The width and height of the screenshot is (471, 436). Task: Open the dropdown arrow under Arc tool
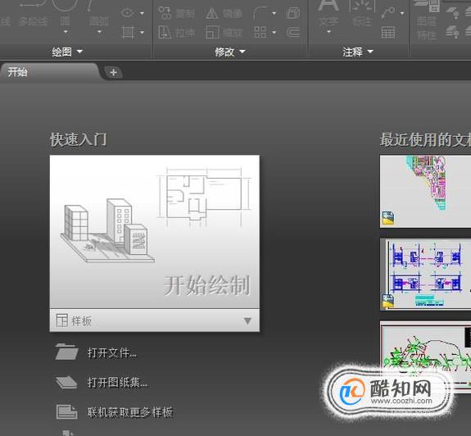(x=99, y=32)
